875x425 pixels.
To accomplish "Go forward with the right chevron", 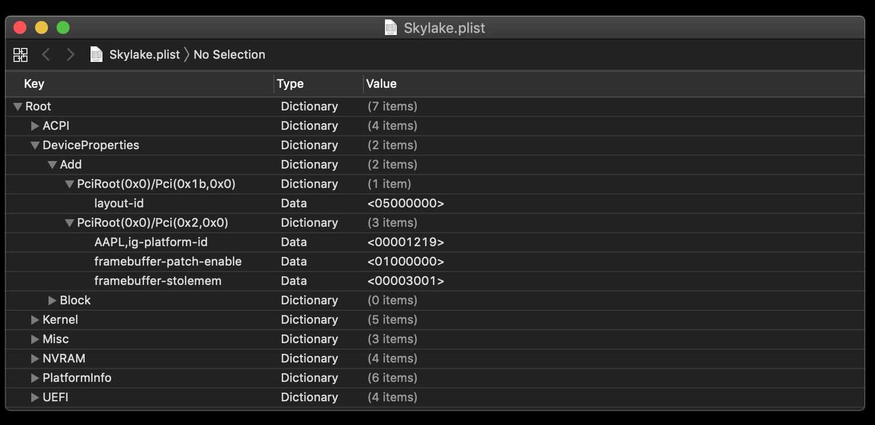I will pos(70,54).
